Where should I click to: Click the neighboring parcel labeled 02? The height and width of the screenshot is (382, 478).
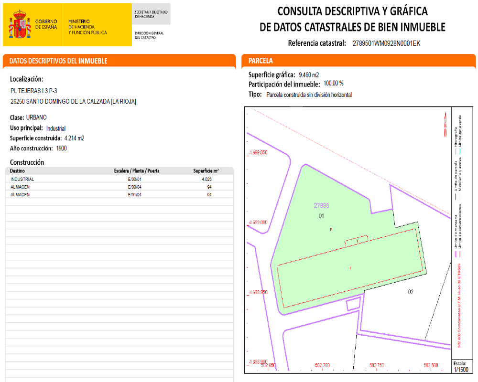pyautogui.click(x=410, y=292)
